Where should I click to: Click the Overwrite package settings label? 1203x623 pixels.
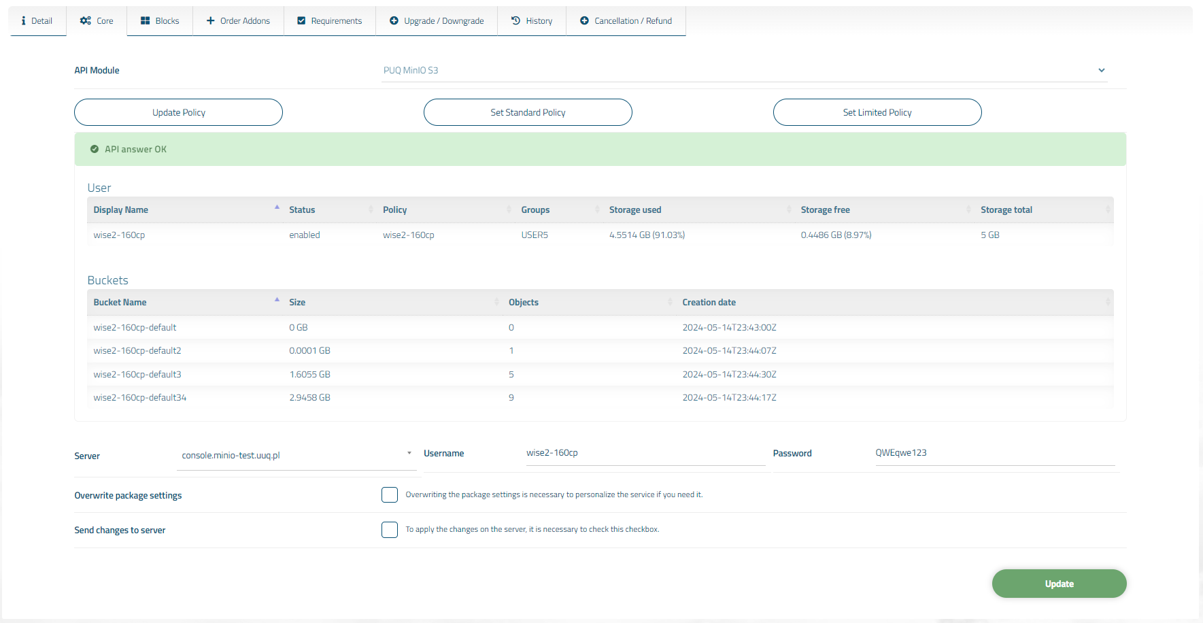[x=128, y=495]
